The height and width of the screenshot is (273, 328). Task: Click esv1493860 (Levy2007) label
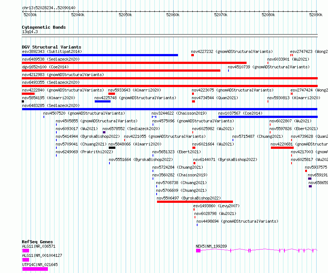pyautogui.click(x=216, y=206)
